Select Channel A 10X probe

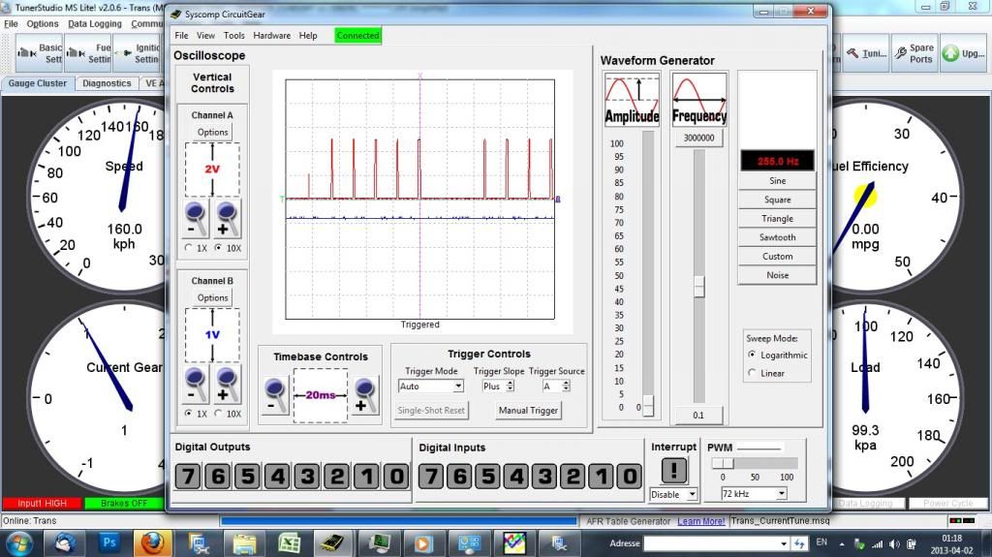218,247
